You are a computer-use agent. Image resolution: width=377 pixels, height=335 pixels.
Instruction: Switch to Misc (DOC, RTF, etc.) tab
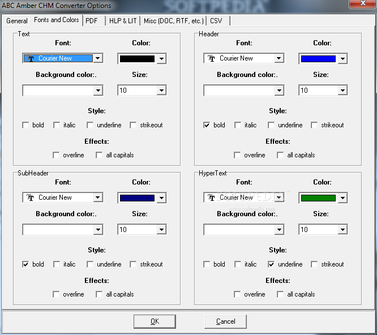click(174, 21)
